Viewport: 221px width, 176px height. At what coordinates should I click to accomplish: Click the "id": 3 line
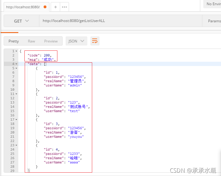[x=52, y=124]
